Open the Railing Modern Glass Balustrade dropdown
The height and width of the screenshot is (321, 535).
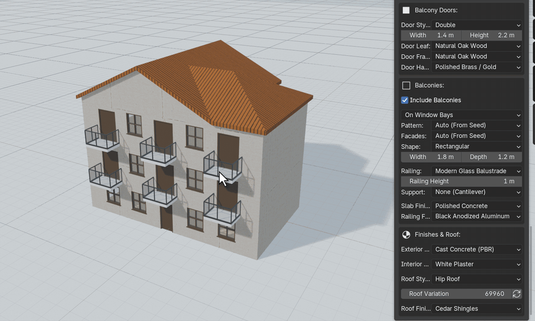[476, 171]
